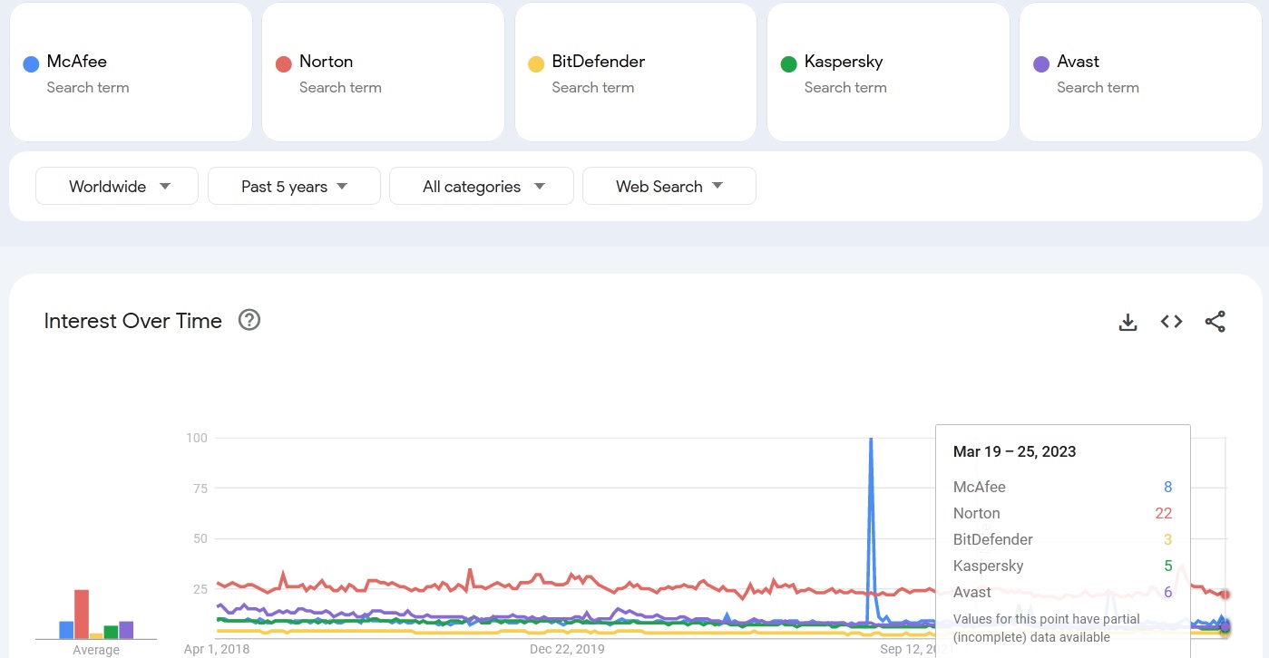This screenshot has width=1269, height=658.
Task: Click BitDefender row in tooltip
Action: (1063, 539)
